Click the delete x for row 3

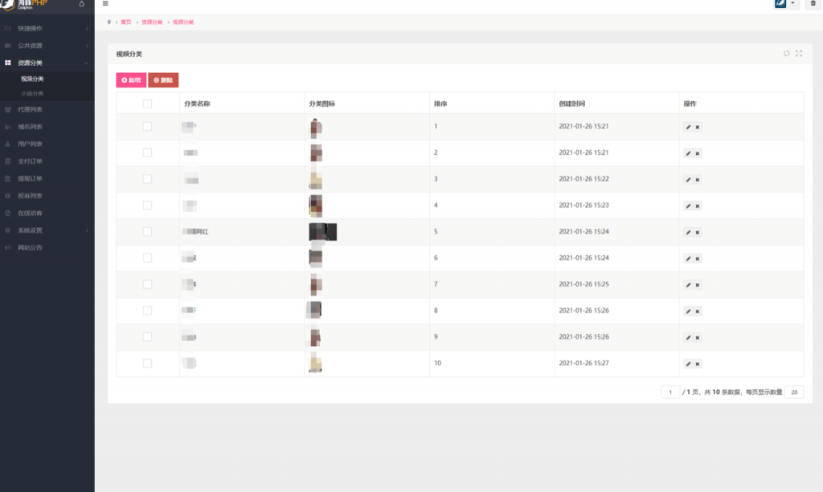(x=698, y=180)
